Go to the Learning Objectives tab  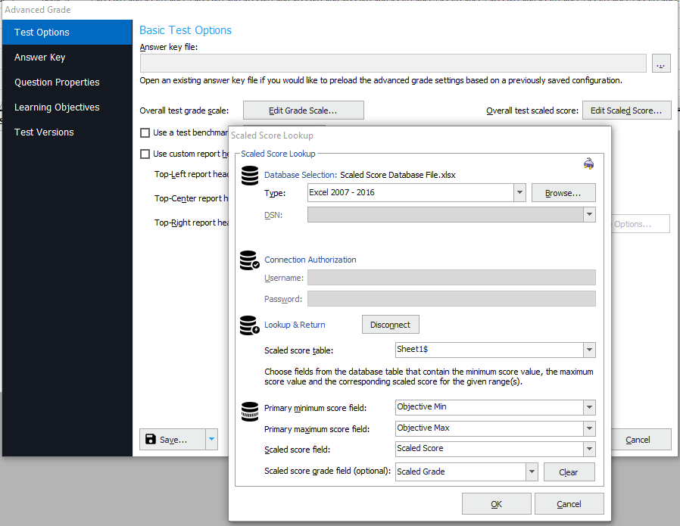tap(67, 107)
